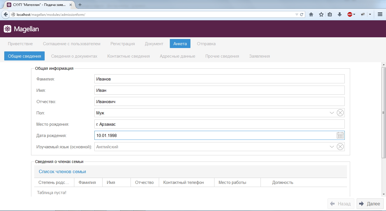The image size is (386, 211).
Task: Click Контактный телефон column header
Action: [x=187, y=182]
